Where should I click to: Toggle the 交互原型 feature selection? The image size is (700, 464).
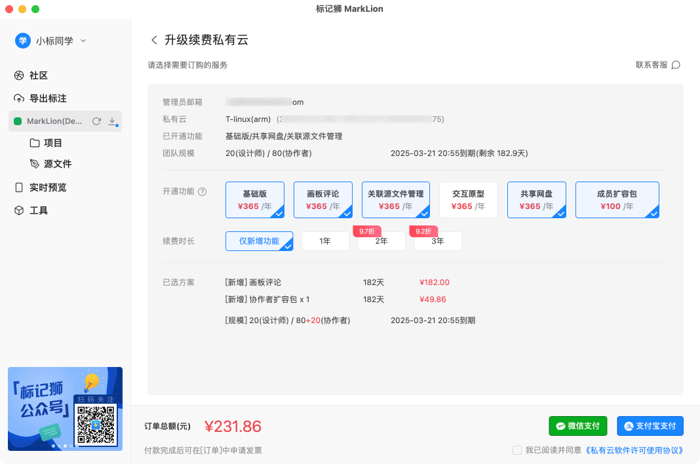(468, 200)
